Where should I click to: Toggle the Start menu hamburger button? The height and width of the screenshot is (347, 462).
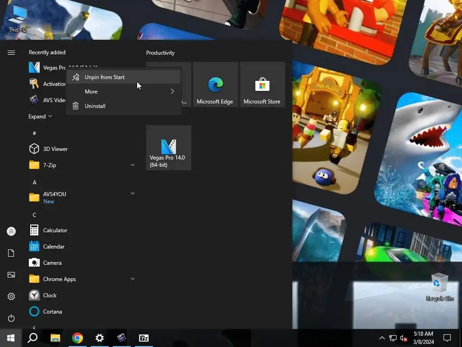(x=11, y=52)
